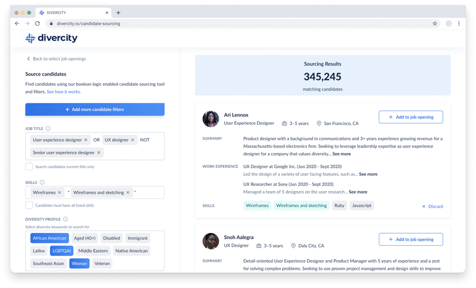
Task: Add Snoh Aalegra to job opening
Action: click(411, 239)
